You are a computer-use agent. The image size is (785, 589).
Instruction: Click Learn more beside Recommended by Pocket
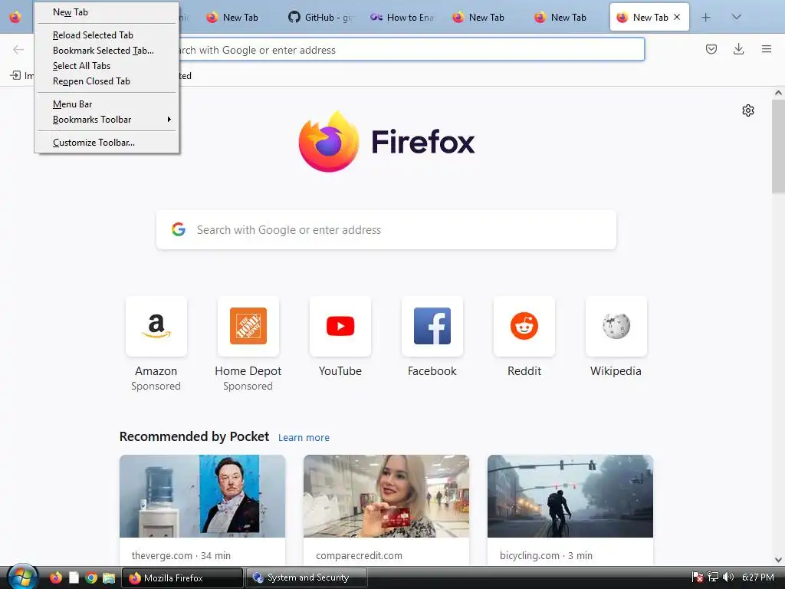tap(304, 438)
